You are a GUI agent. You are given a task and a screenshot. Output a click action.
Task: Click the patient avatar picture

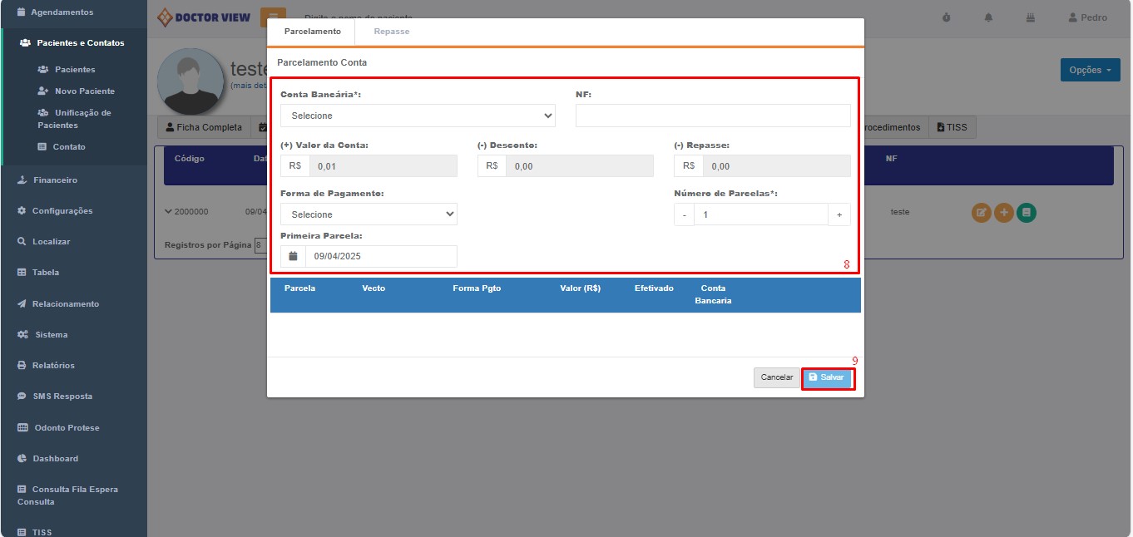(x=193, y=81)
